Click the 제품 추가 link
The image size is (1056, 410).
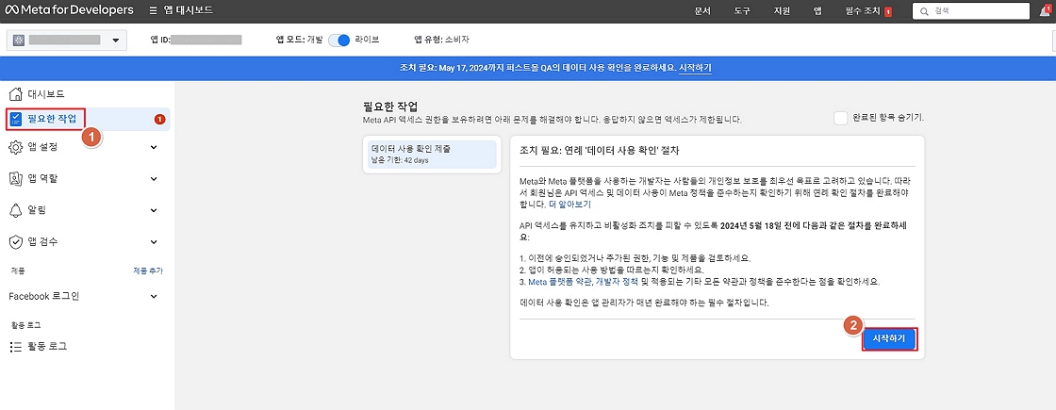point(147,271)
